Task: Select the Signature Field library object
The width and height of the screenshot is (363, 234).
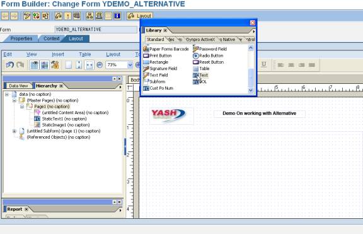Action: 160,69
